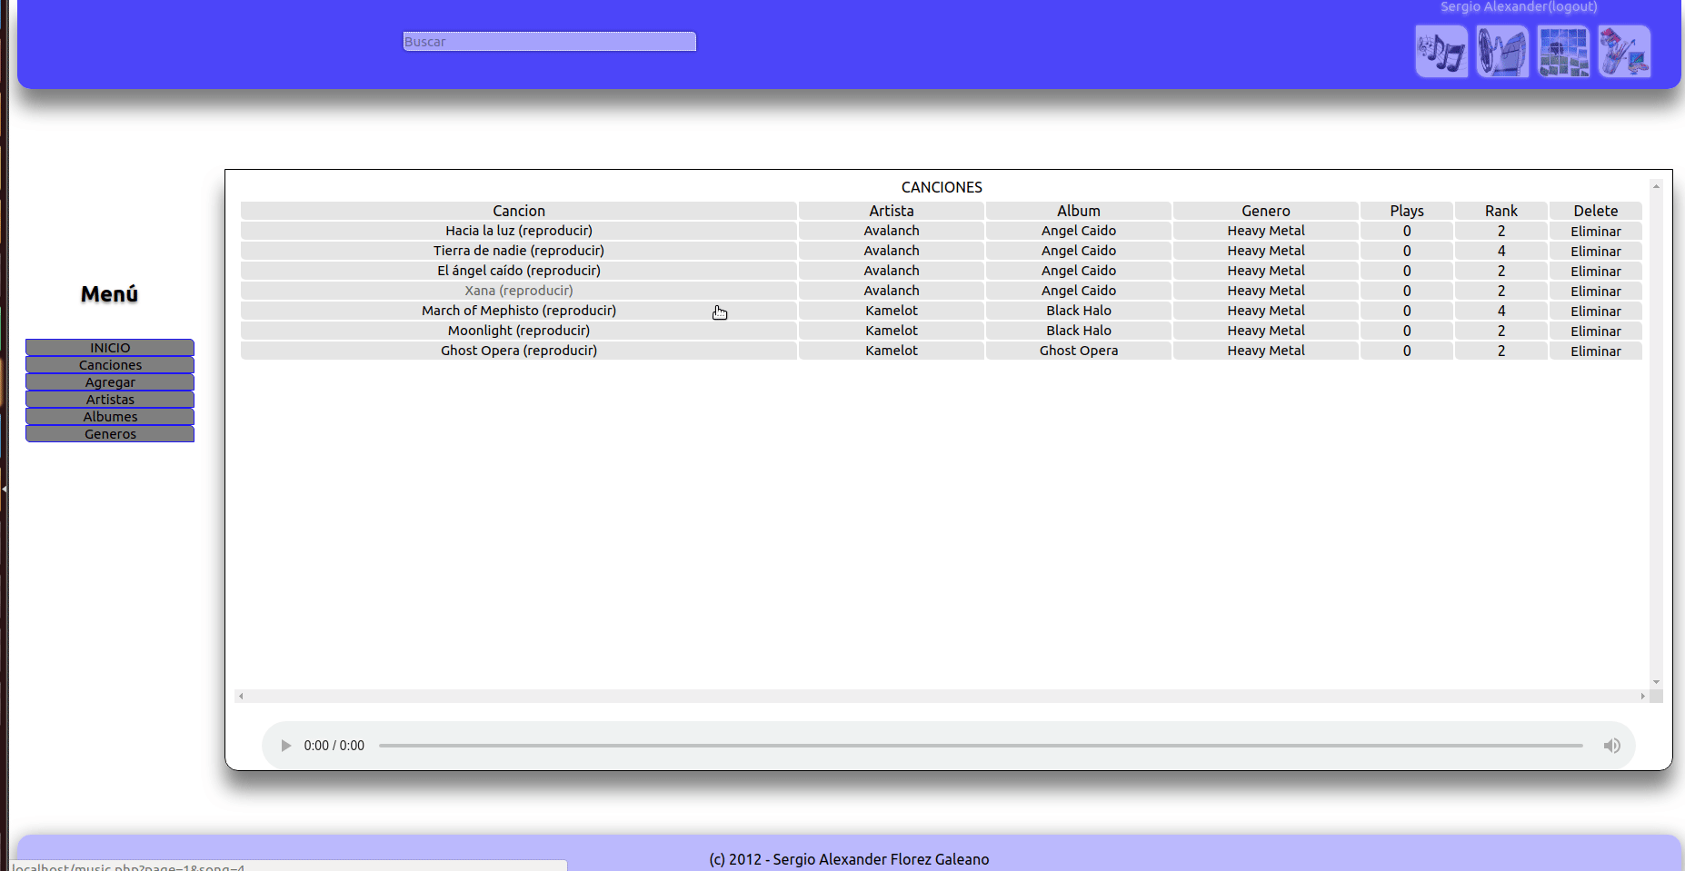Open the music section icon

pyautogui.click(x=1441, y=51)
